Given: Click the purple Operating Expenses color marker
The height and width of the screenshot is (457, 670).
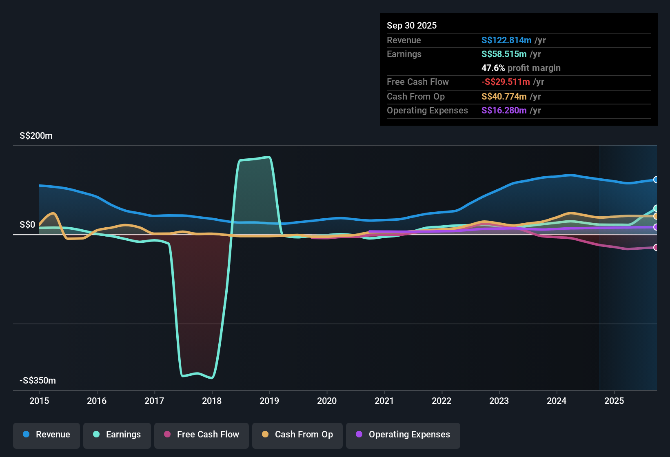Looking at the screenshot, I should 359,435.
